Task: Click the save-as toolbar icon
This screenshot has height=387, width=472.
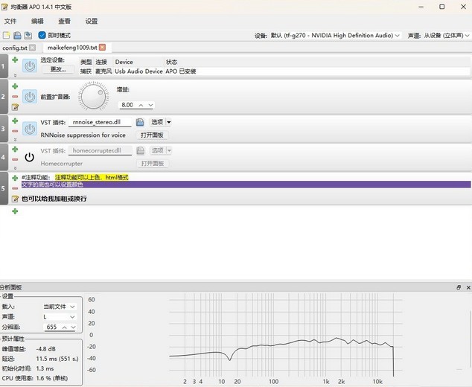Action: pos(28,35)
